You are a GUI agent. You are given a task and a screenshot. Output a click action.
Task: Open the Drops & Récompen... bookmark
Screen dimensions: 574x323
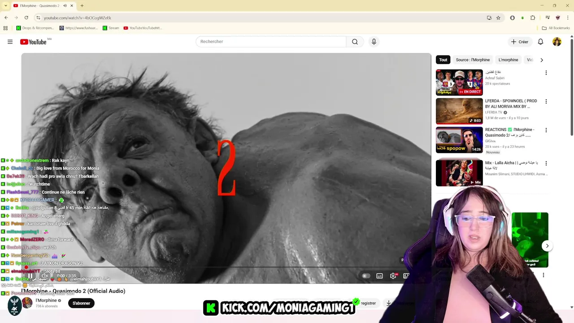pos(35,28)
